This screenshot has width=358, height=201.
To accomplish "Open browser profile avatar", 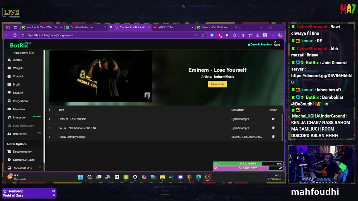I will pos(265,35).
